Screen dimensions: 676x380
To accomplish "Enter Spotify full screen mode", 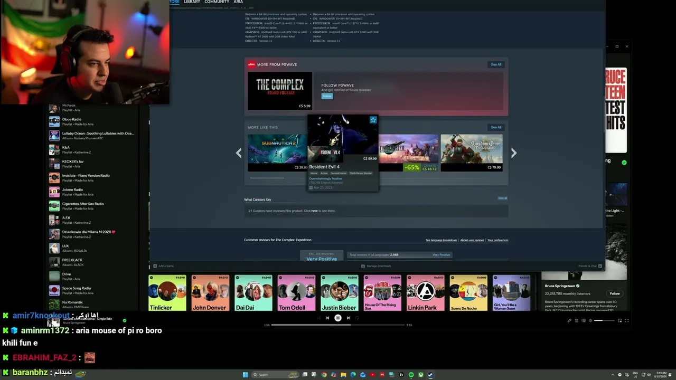I will click(626, 320).
